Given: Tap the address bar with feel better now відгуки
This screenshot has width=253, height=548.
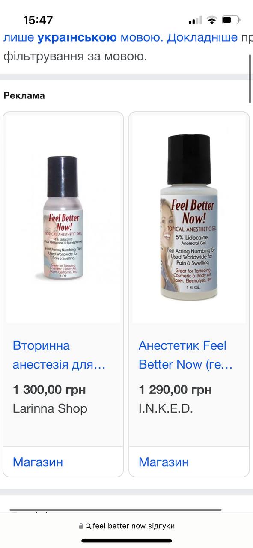Looking at the screenshot, I should click(127, 526).
